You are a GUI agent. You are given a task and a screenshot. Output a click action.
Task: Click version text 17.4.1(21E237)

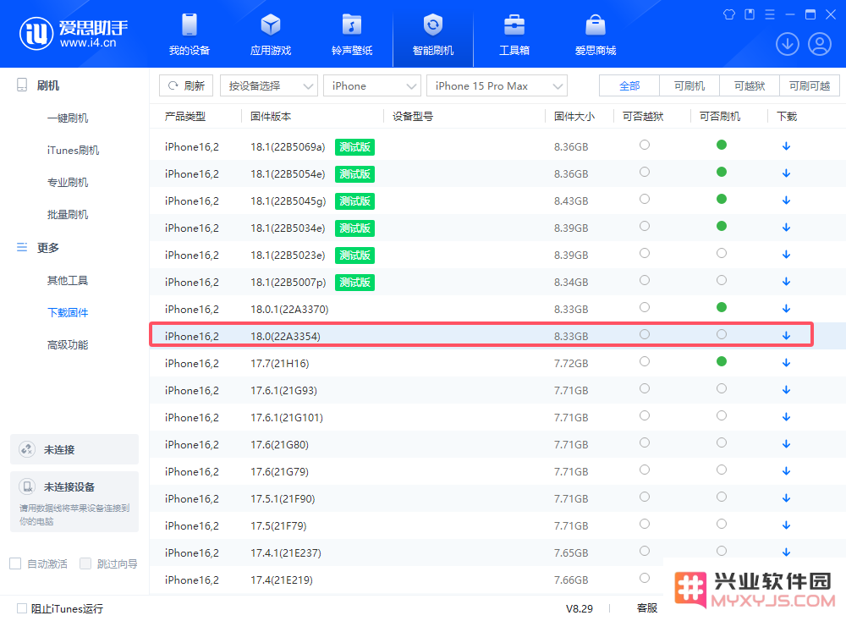(285, 553)
